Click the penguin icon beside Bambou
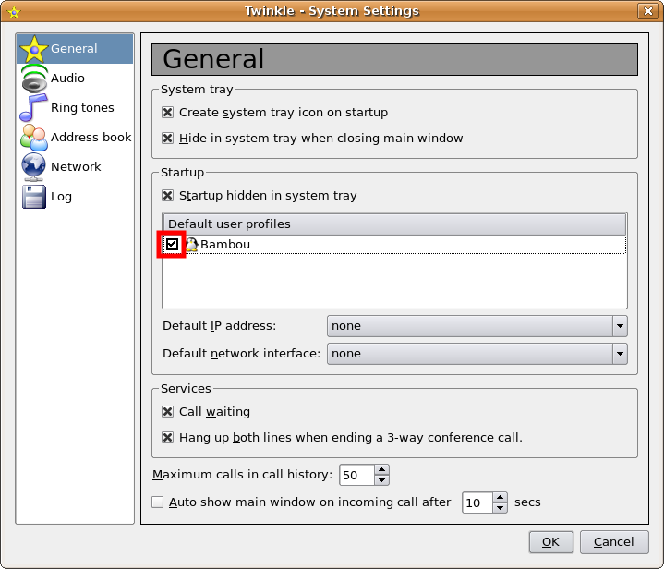The image size is (664, 569). (192, 245)
